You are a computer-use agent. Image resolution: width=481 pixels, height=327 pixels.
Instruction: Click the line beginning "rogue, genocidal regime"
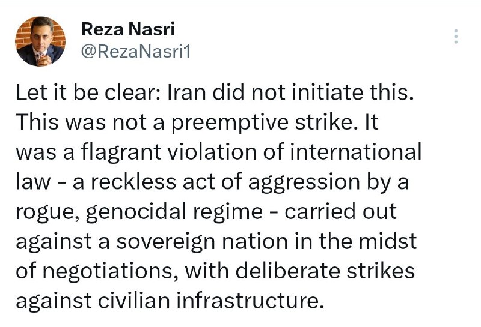(206, 212)
